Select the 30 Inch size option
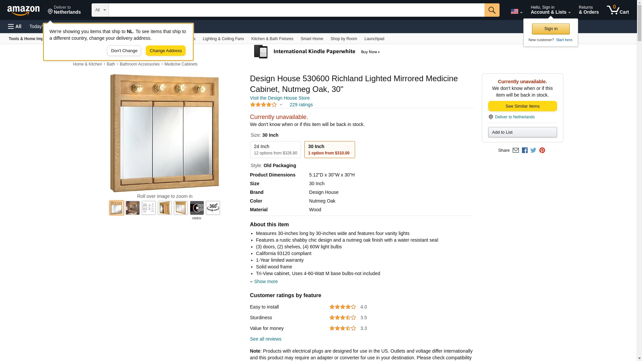 (329, 149)
